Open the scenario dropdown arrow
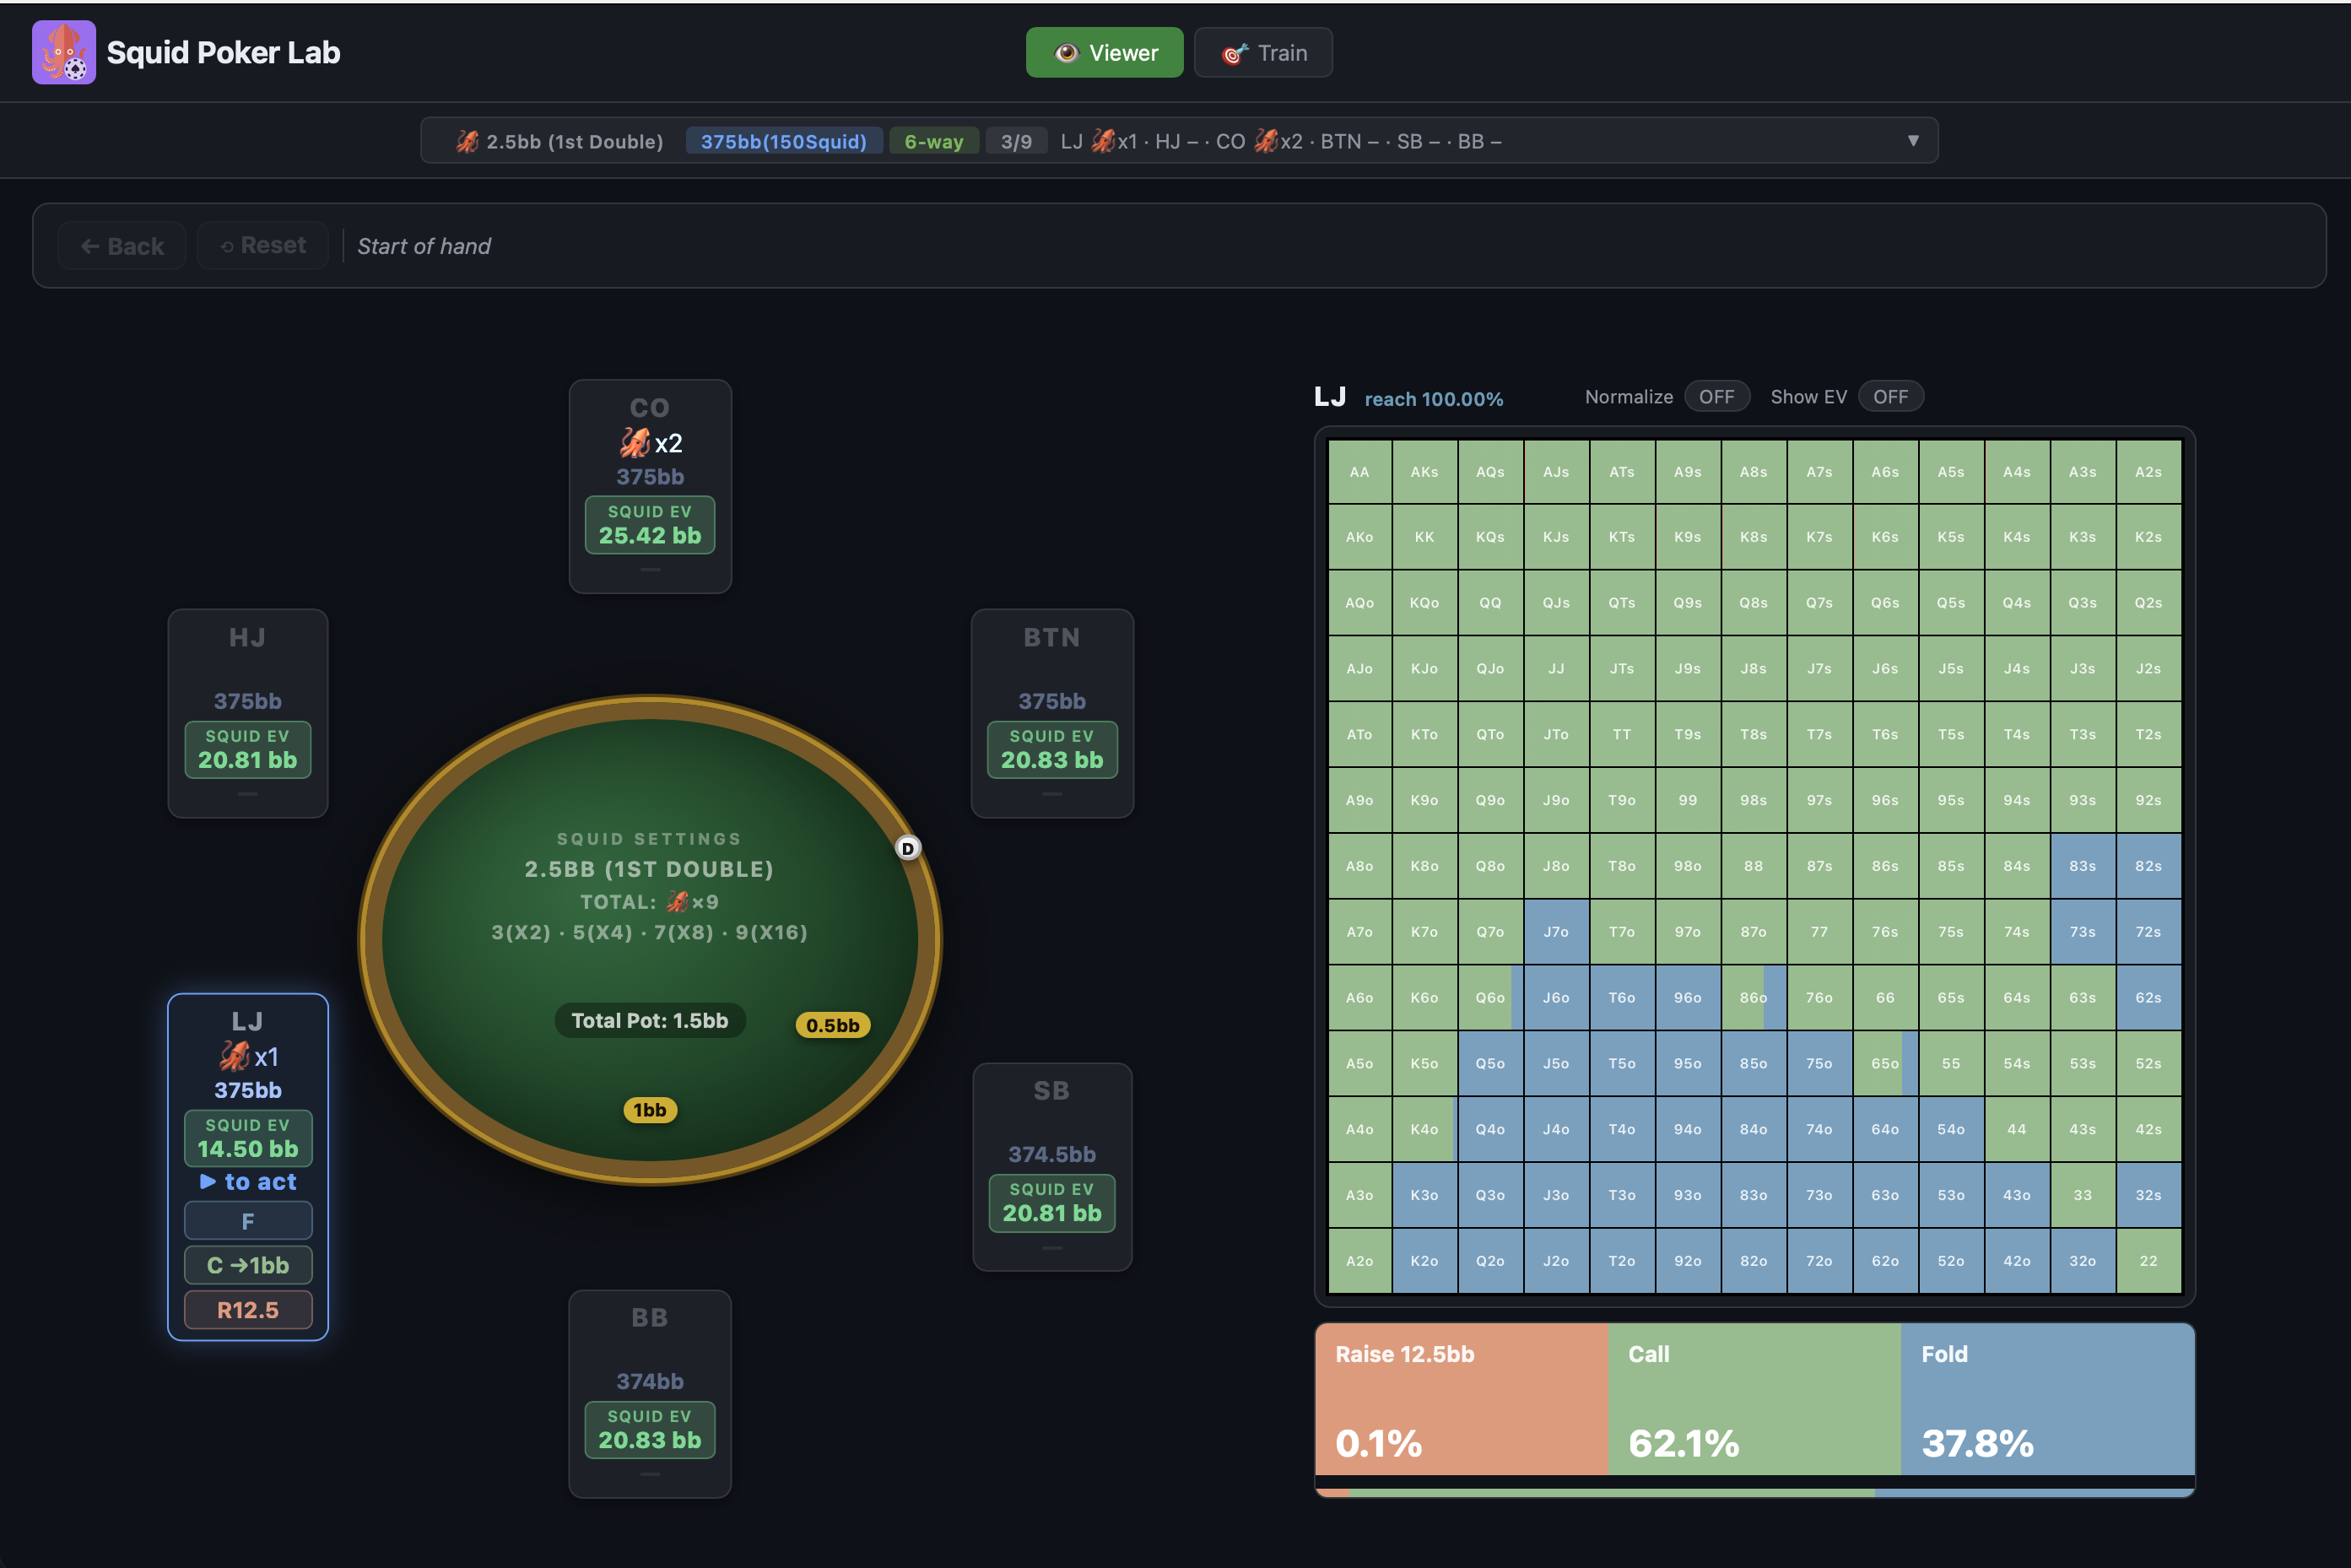Image resolution: width=2351 pixels, height=1568 pixels. tap(1912, 140)
